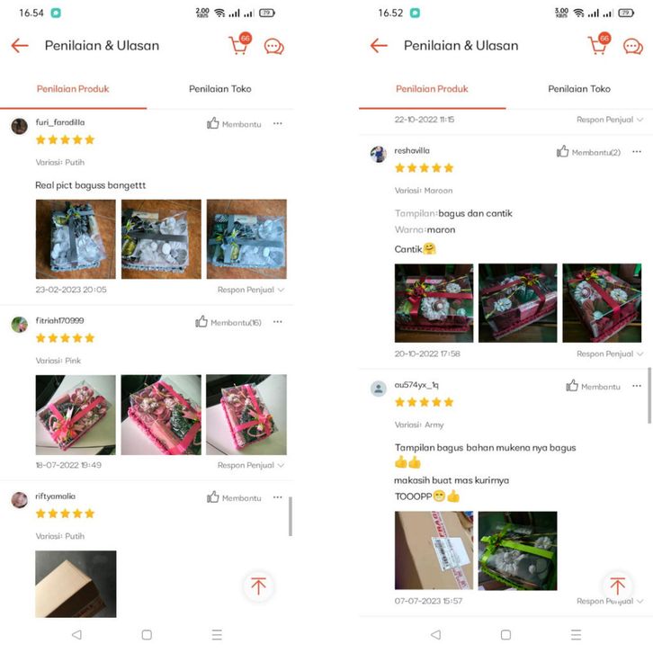Tap scroll-to-top arrow button on left screen
The height and width of the screenshot is (653, 653).
click(x=259, y=586)
